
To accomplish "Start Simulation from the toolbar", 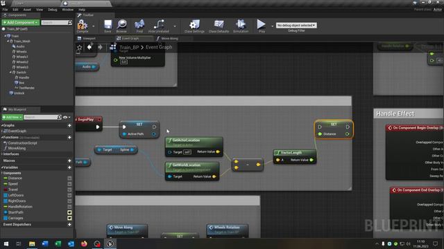I will (241, 25).
